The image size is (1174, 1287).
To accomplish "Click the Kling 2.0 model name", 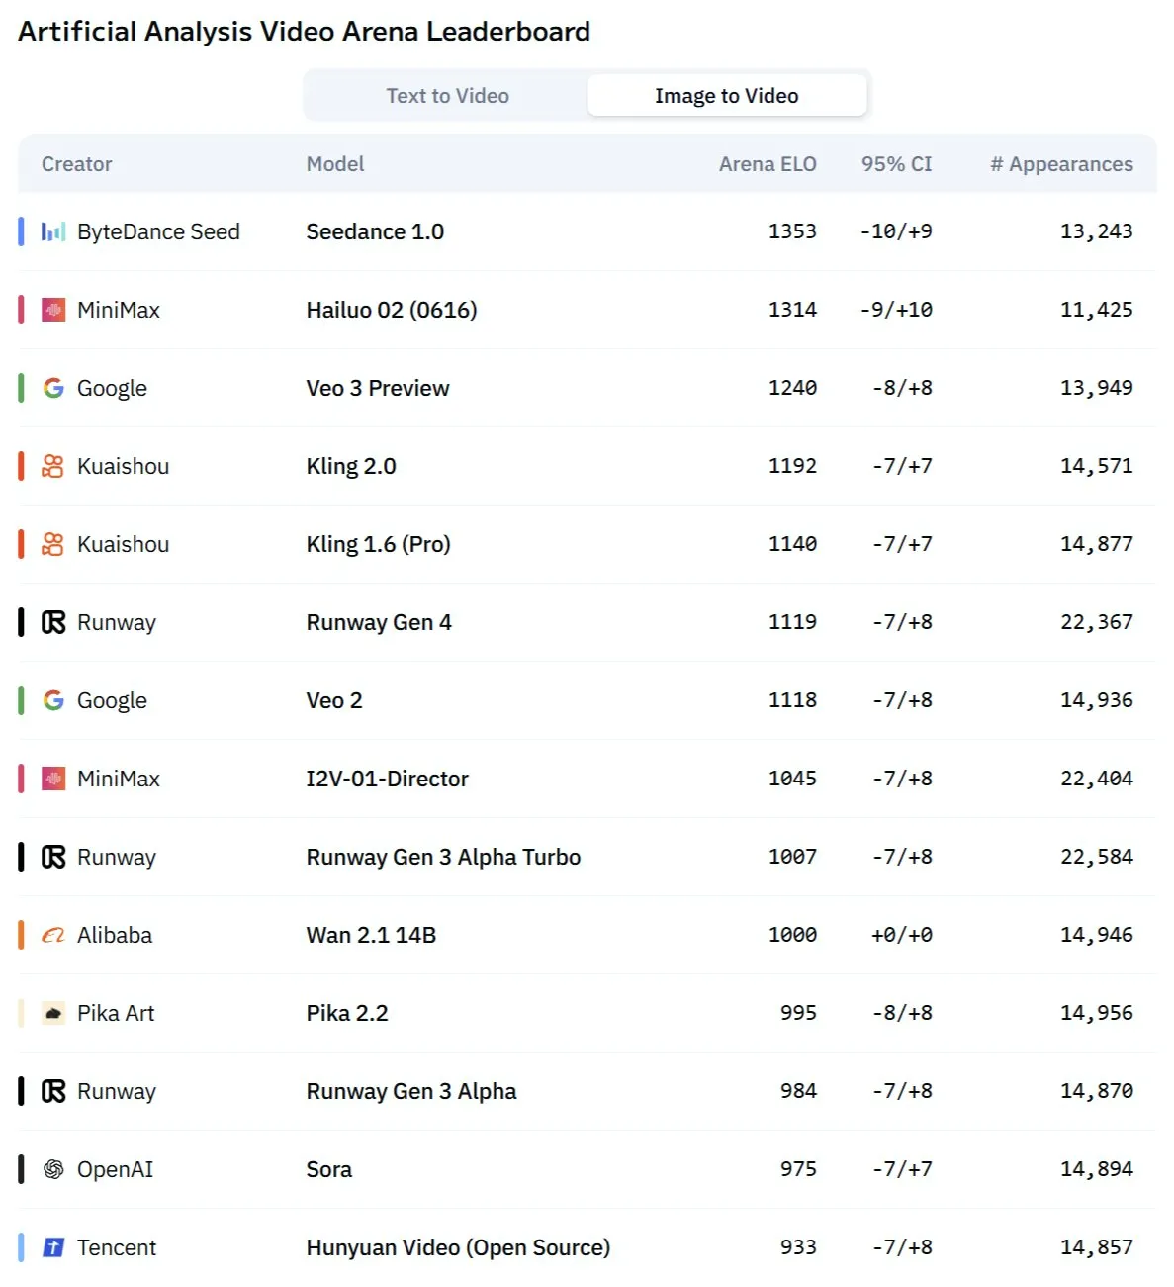I will [x=351, y=466].
